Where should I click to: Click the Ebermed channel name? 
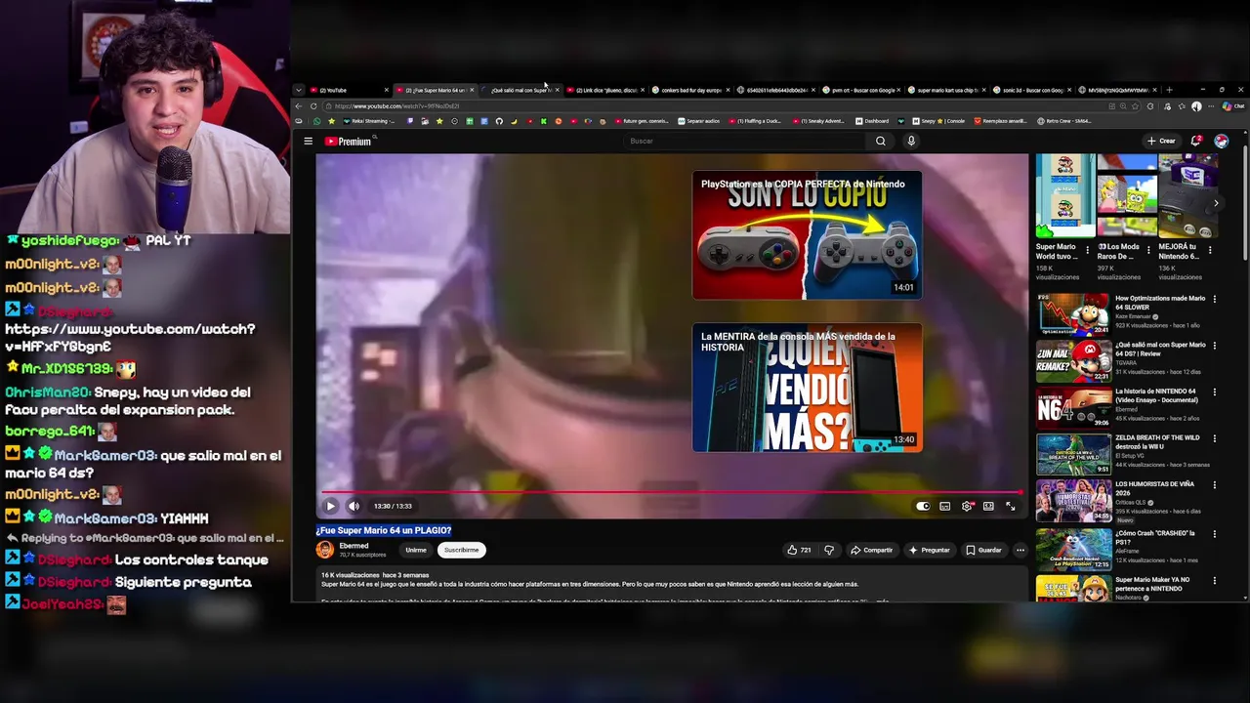tap(354, 546)
